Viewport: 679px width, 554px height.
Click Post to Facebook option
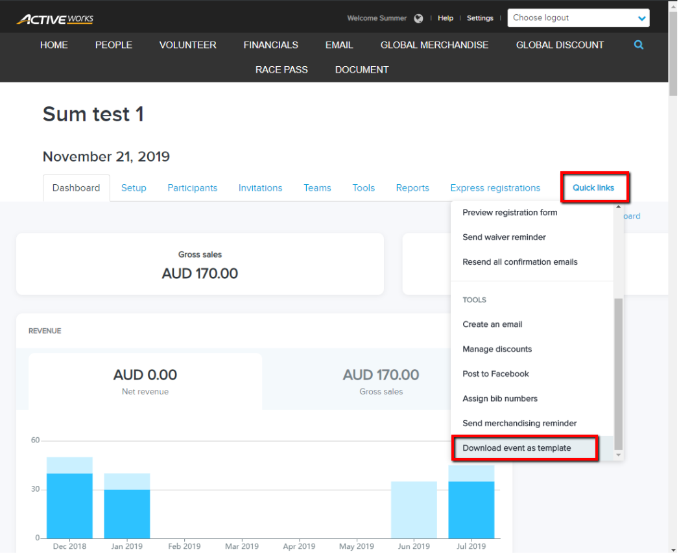click(495, 374)
